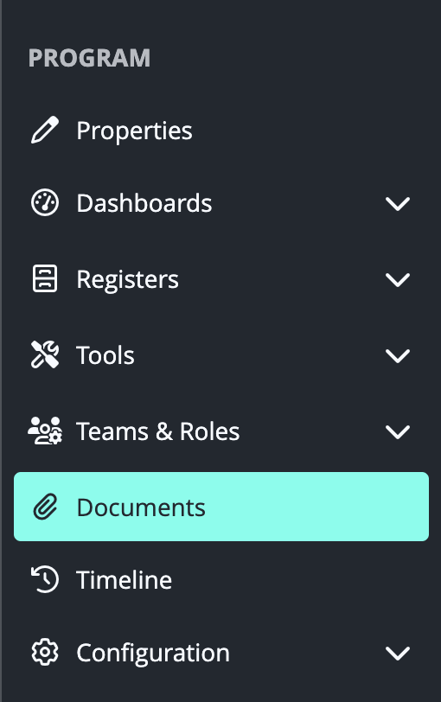
Task: Select the Tools menu label
Action: point(105,355)
